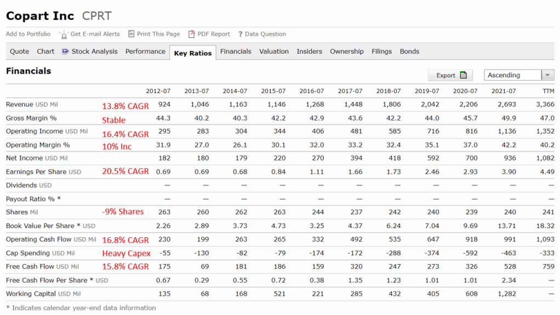560x315 pixels.
Task: Click TTM net income 1,082
Action: (x=545, y=158)
